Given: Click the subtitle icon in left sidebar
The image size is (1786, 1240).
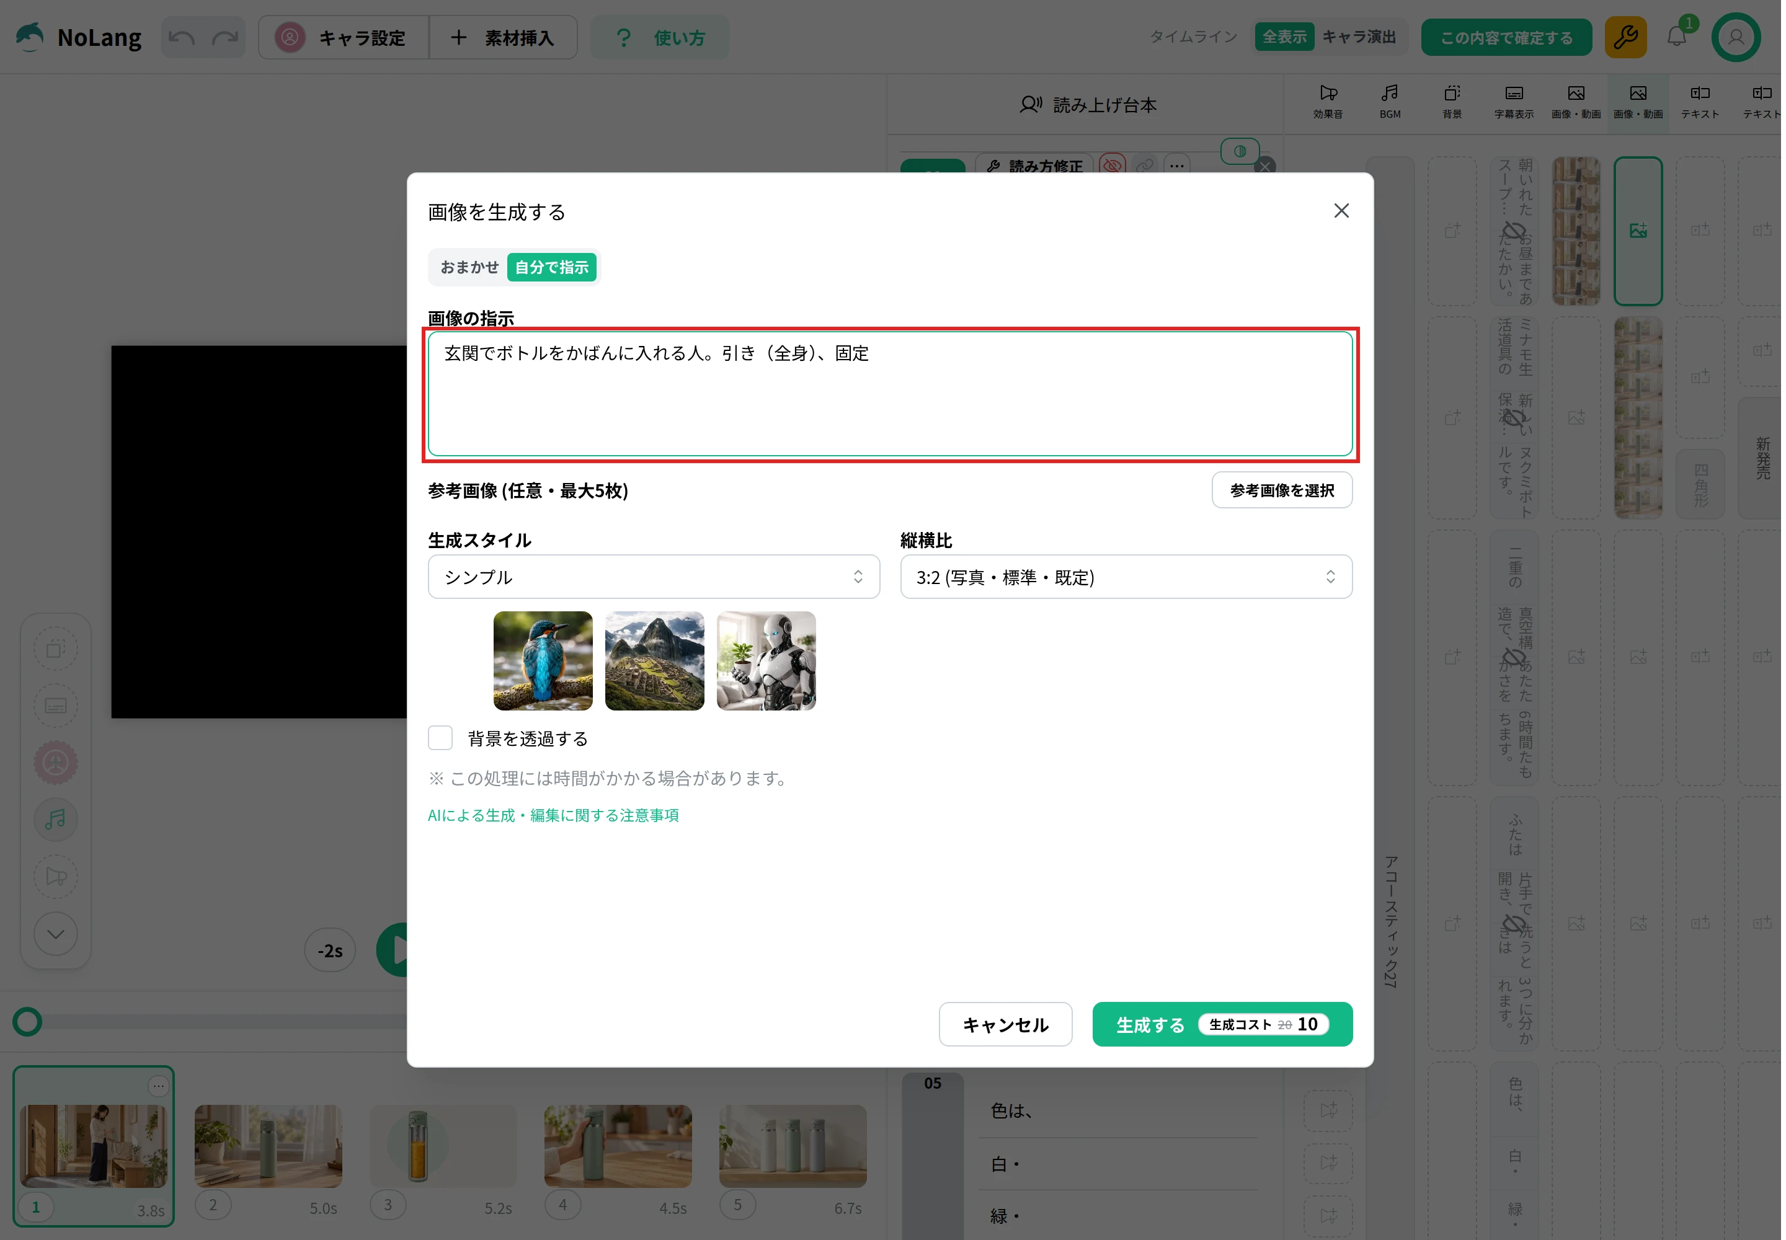Looking at the screenshot, I should (56, 706).
